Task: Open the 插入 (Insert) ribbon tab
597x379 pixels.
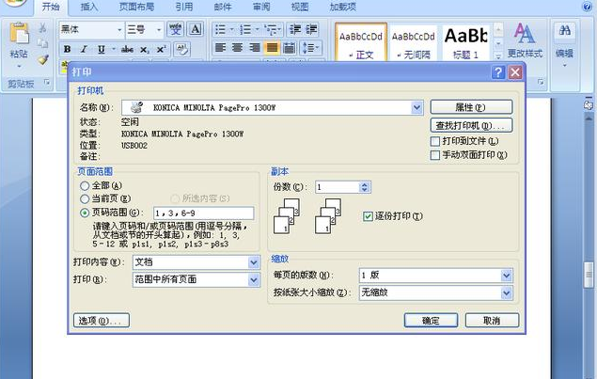Action: [89, 7]
